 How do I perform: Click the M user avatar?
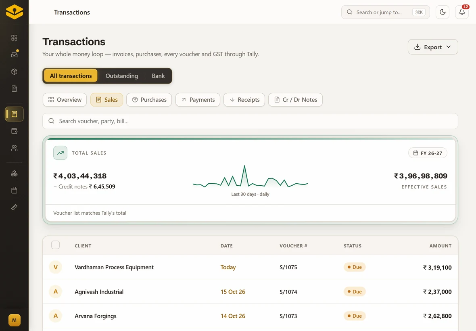14,320
